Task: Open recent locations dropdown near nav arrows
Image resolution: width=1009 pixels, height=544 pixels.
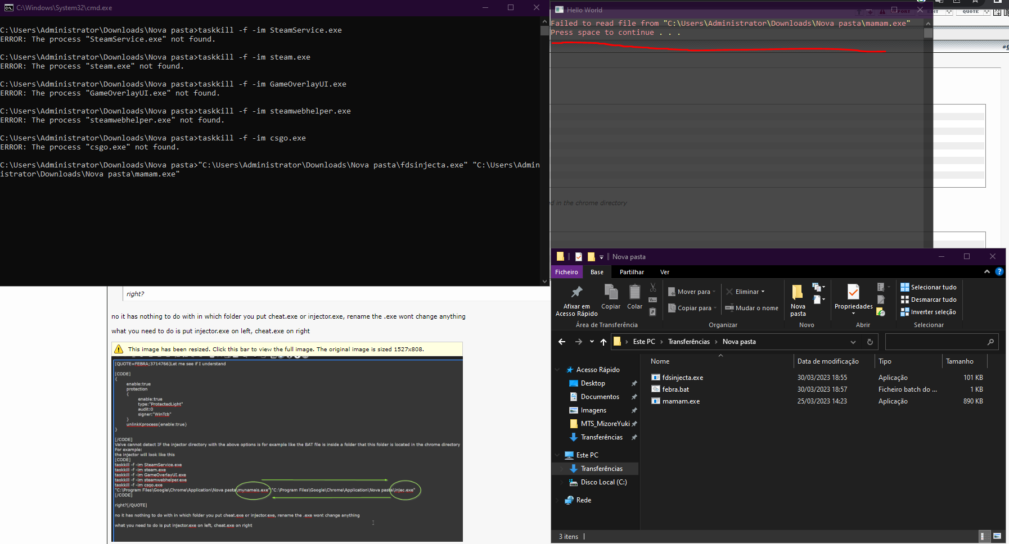Action: click(592, 342)
